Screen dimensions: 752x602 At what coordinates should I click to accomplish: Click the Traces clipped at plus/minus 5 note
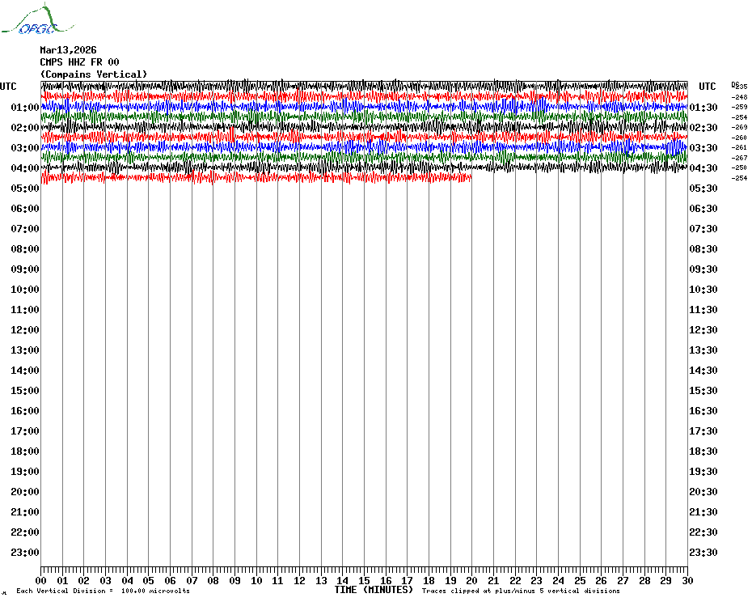(521, 591)
